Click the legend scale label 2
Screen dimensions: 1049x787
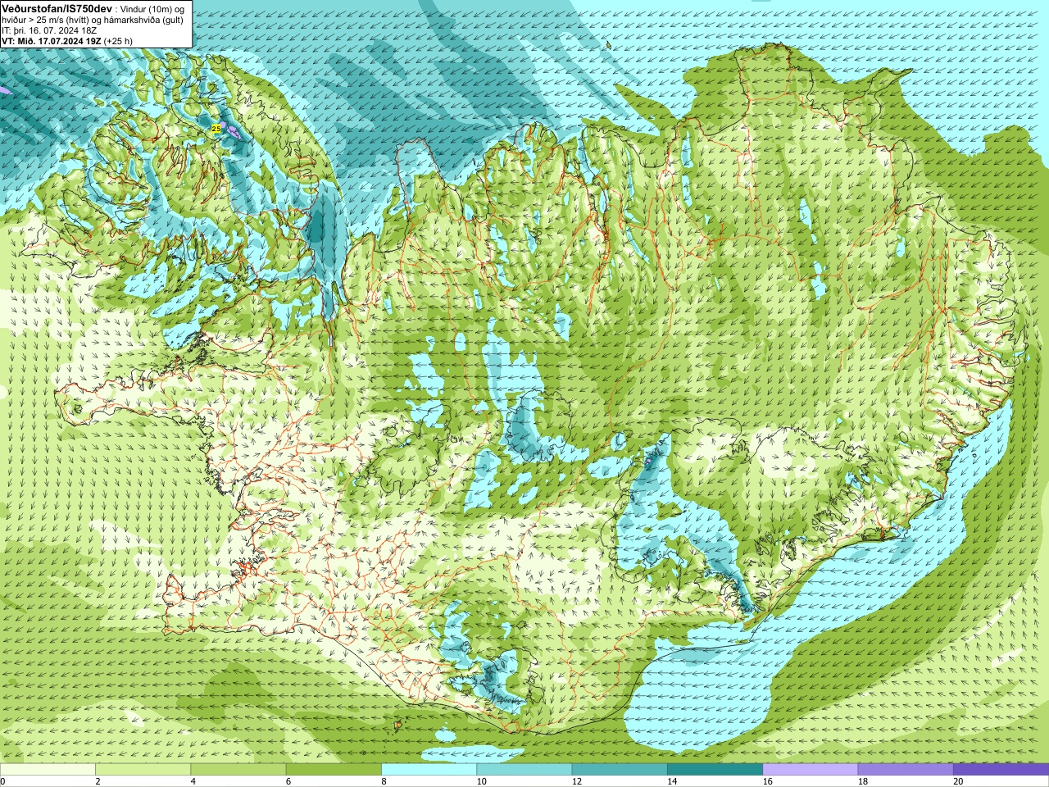98,781
